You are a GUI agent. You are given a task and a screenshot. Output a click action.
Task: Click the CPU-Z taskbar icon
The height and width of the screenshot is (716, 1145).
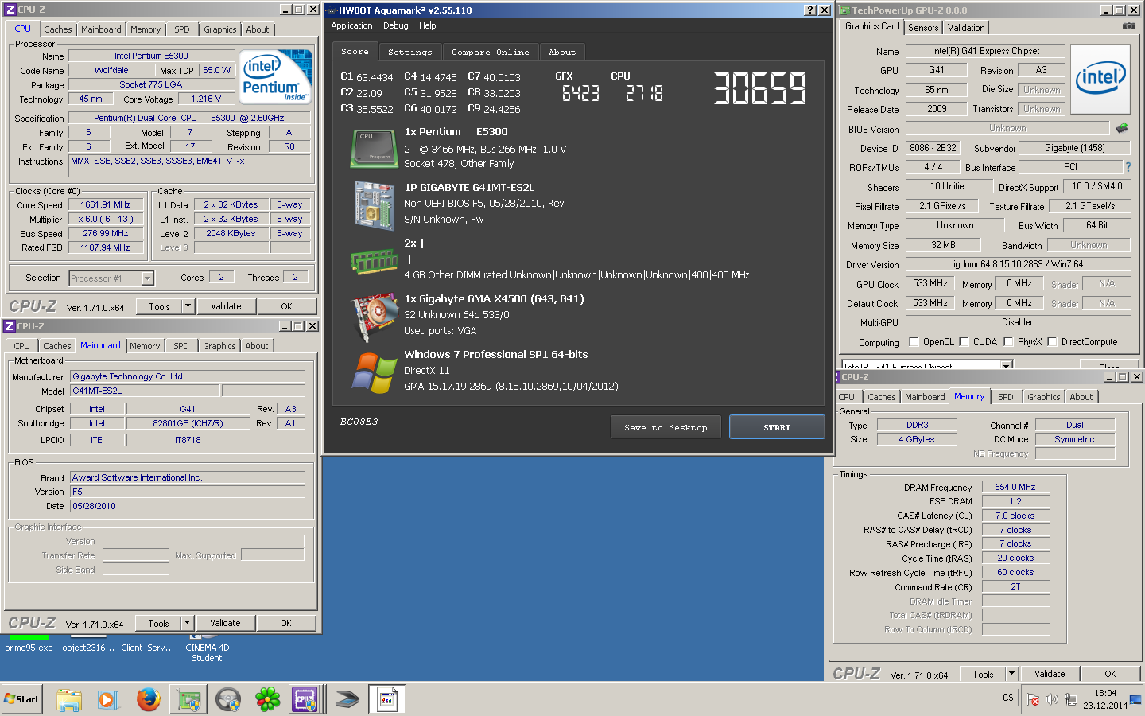(305, 699)
